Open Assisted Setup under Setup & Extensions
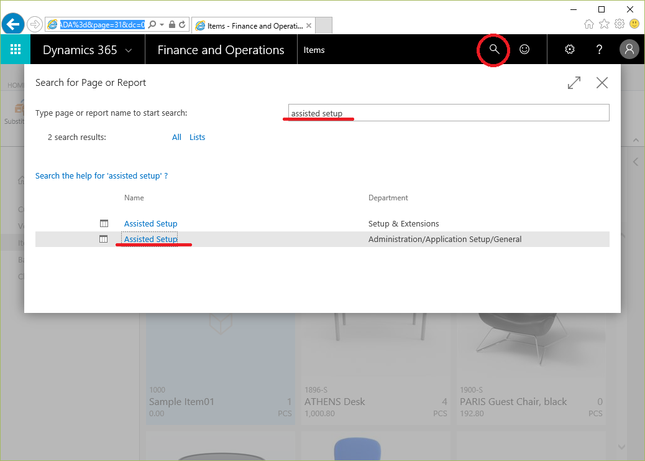This screenshot has width=645, height=461. click(x=150, y=224)
